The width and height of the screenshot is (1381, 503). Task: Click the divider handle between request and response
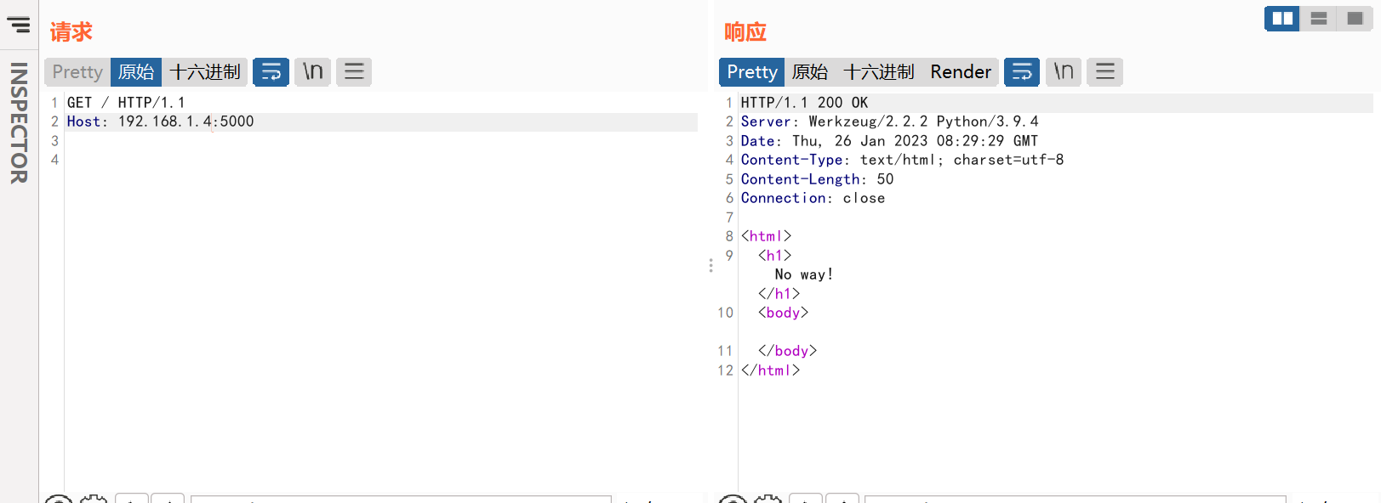click(x=710, y=265)
